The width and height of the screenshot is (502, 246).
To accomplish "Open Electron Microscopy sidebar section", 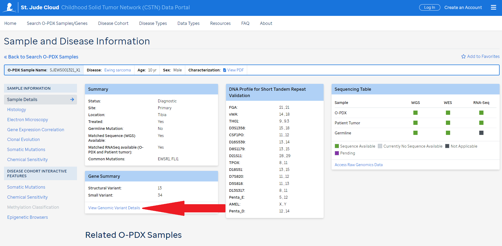I will [28, 120].
